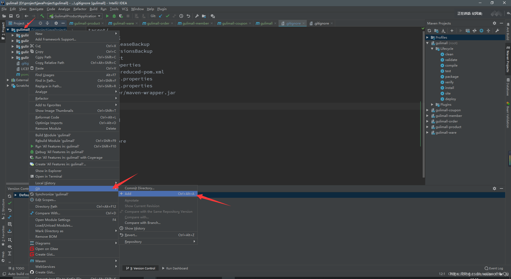The width and height of the screenshot is (511, 279).
Task: Open Settings via main toolbar wrench icon
Action: coord(197,16)
